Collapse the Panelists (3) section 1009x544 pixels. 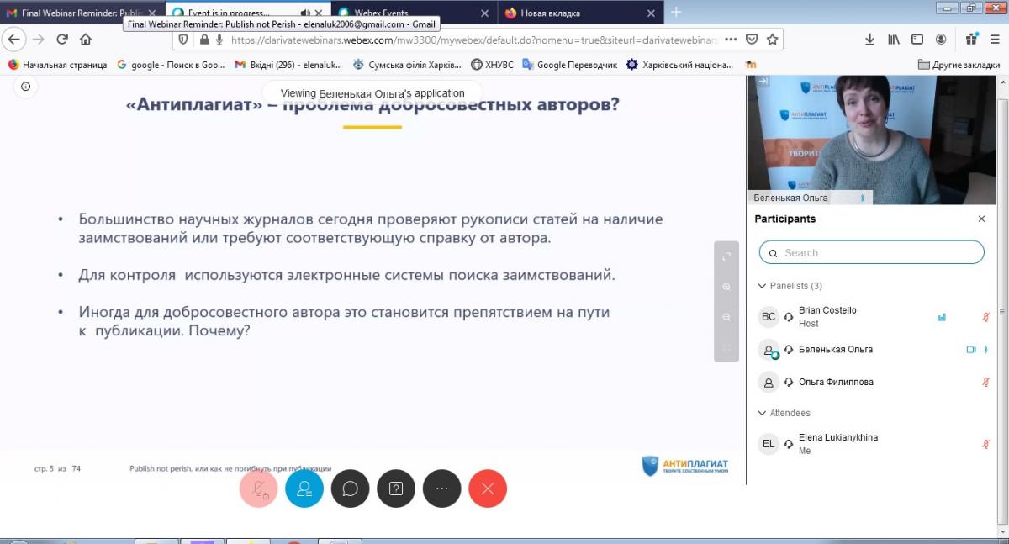coord(763,286)
